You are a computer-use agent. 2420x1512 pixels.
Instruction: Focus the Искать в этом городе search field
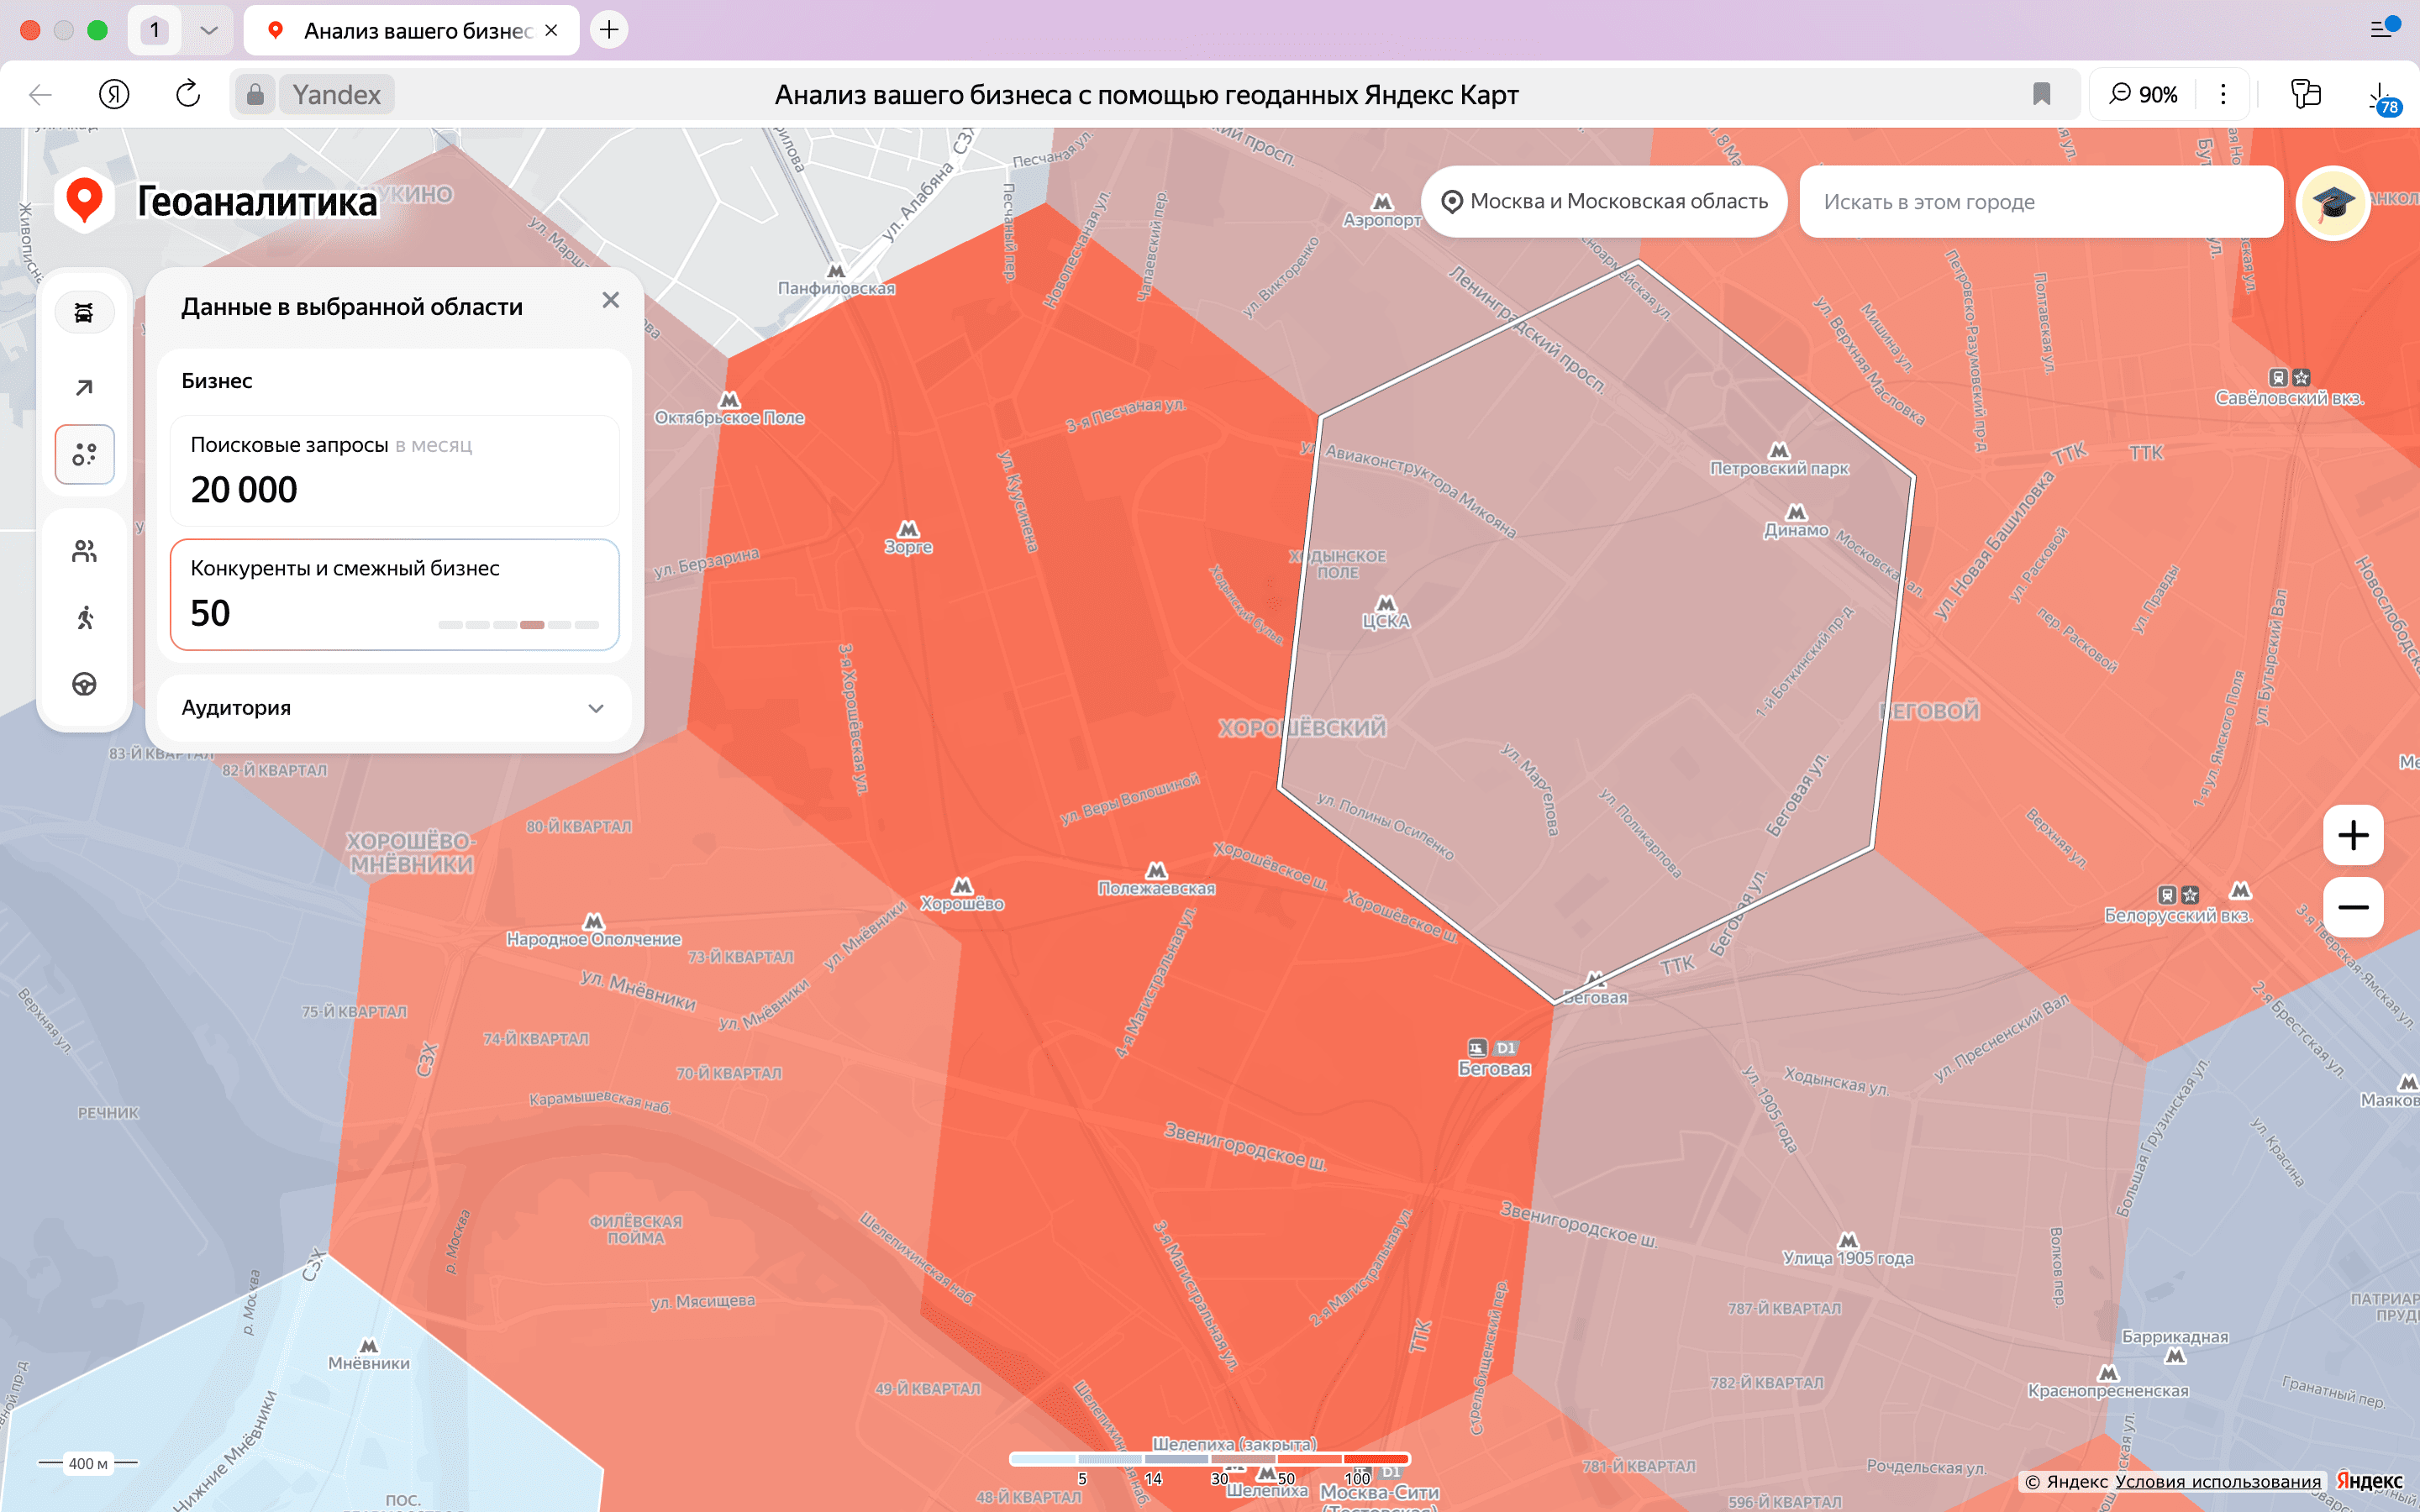click(x=2040, y=202)
